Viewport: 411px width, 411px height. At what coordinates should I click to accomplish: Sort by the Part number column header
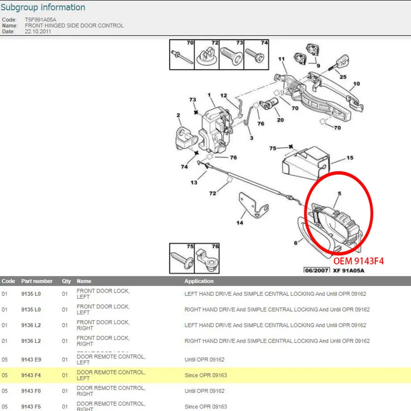pos(37,281)
